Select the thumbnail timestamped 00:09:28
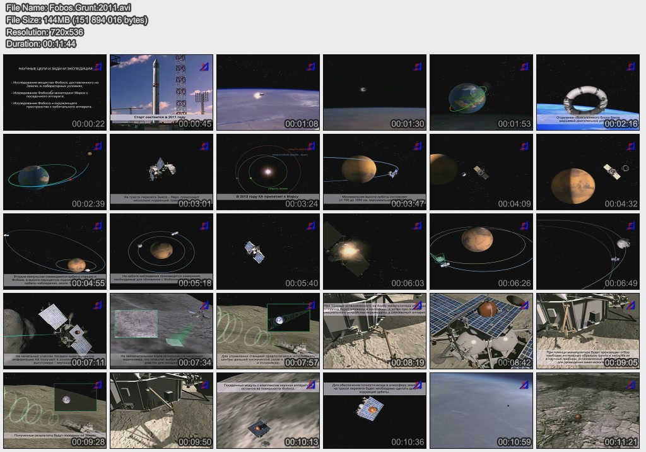Viewport: 646px width, 452px height. pyautogui.click(x=55, y=410)
